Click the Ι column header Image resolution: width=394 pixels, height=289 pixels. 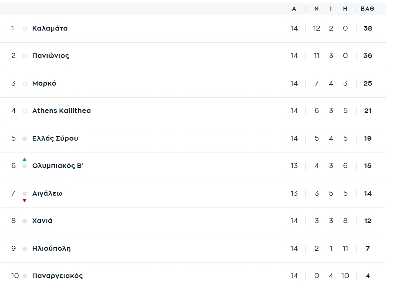(x=331, y=9)
